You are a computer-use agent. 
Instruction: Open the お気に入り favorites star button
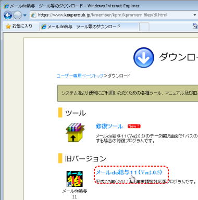click(x=19, y=26)
